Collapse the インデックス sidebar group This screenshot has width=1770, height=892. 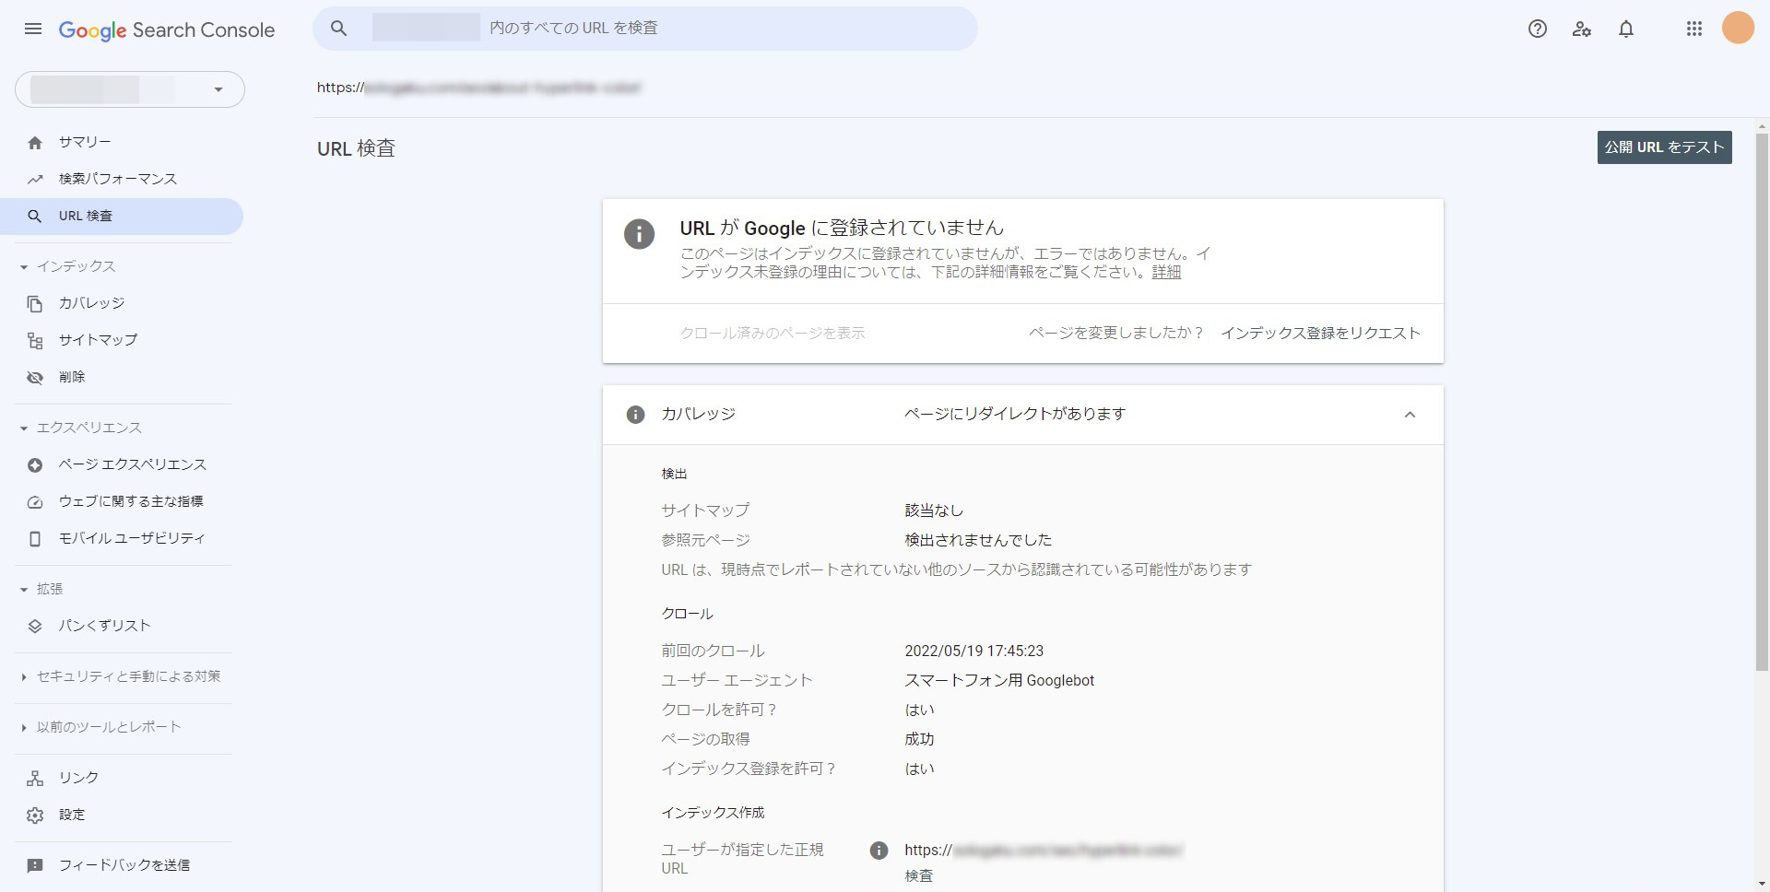[25, 267]
